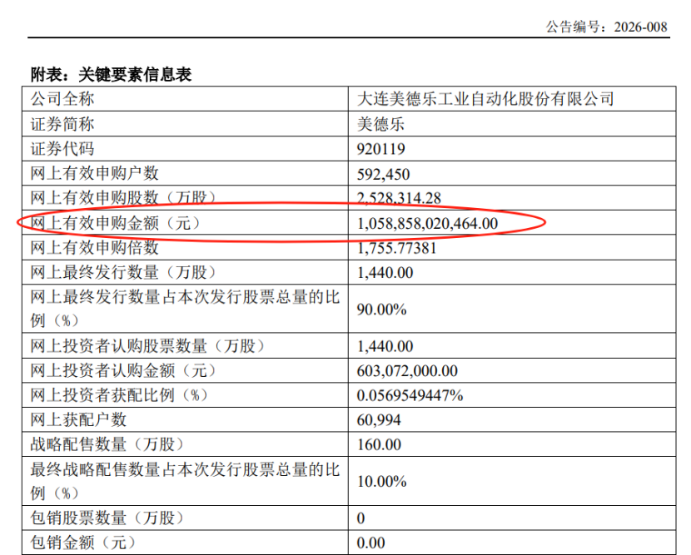Click the 2,528,314.28 subscription shares value

(398, 198)
